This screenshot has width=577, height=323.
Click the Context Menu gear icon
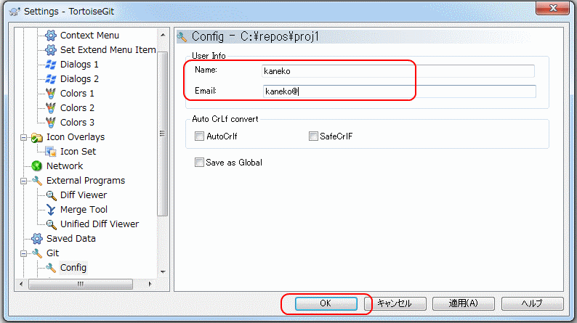50,36
